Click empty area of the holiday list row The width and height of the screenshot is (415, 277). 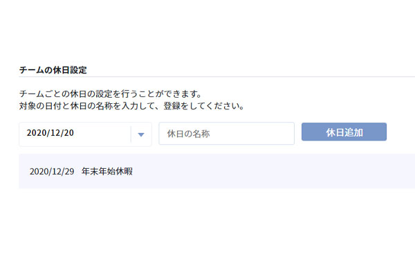pyautogui.click(x=277, y=171)
